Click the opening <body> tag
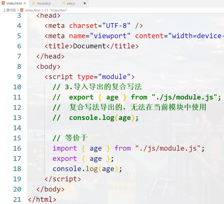This screenshot has height=204, width=224. click(48, 67)
